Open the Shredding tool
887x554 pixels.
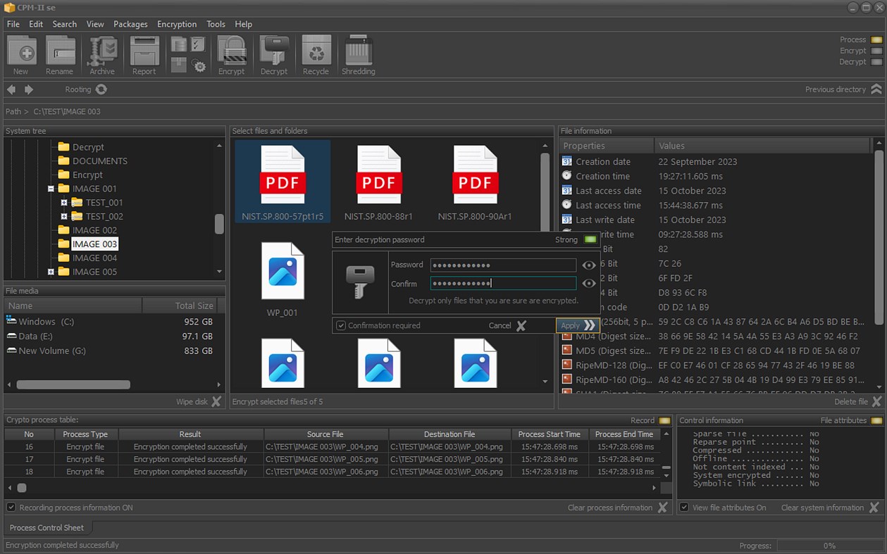(x=358, y=53)
